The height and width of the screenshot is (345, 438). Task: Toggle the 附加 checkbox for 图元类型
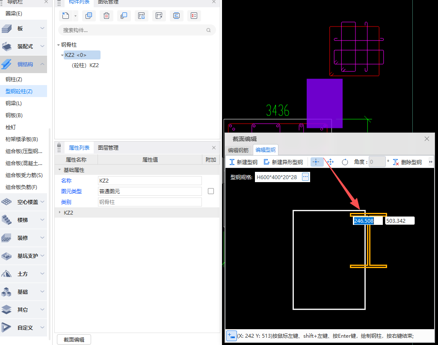point(211,191)
